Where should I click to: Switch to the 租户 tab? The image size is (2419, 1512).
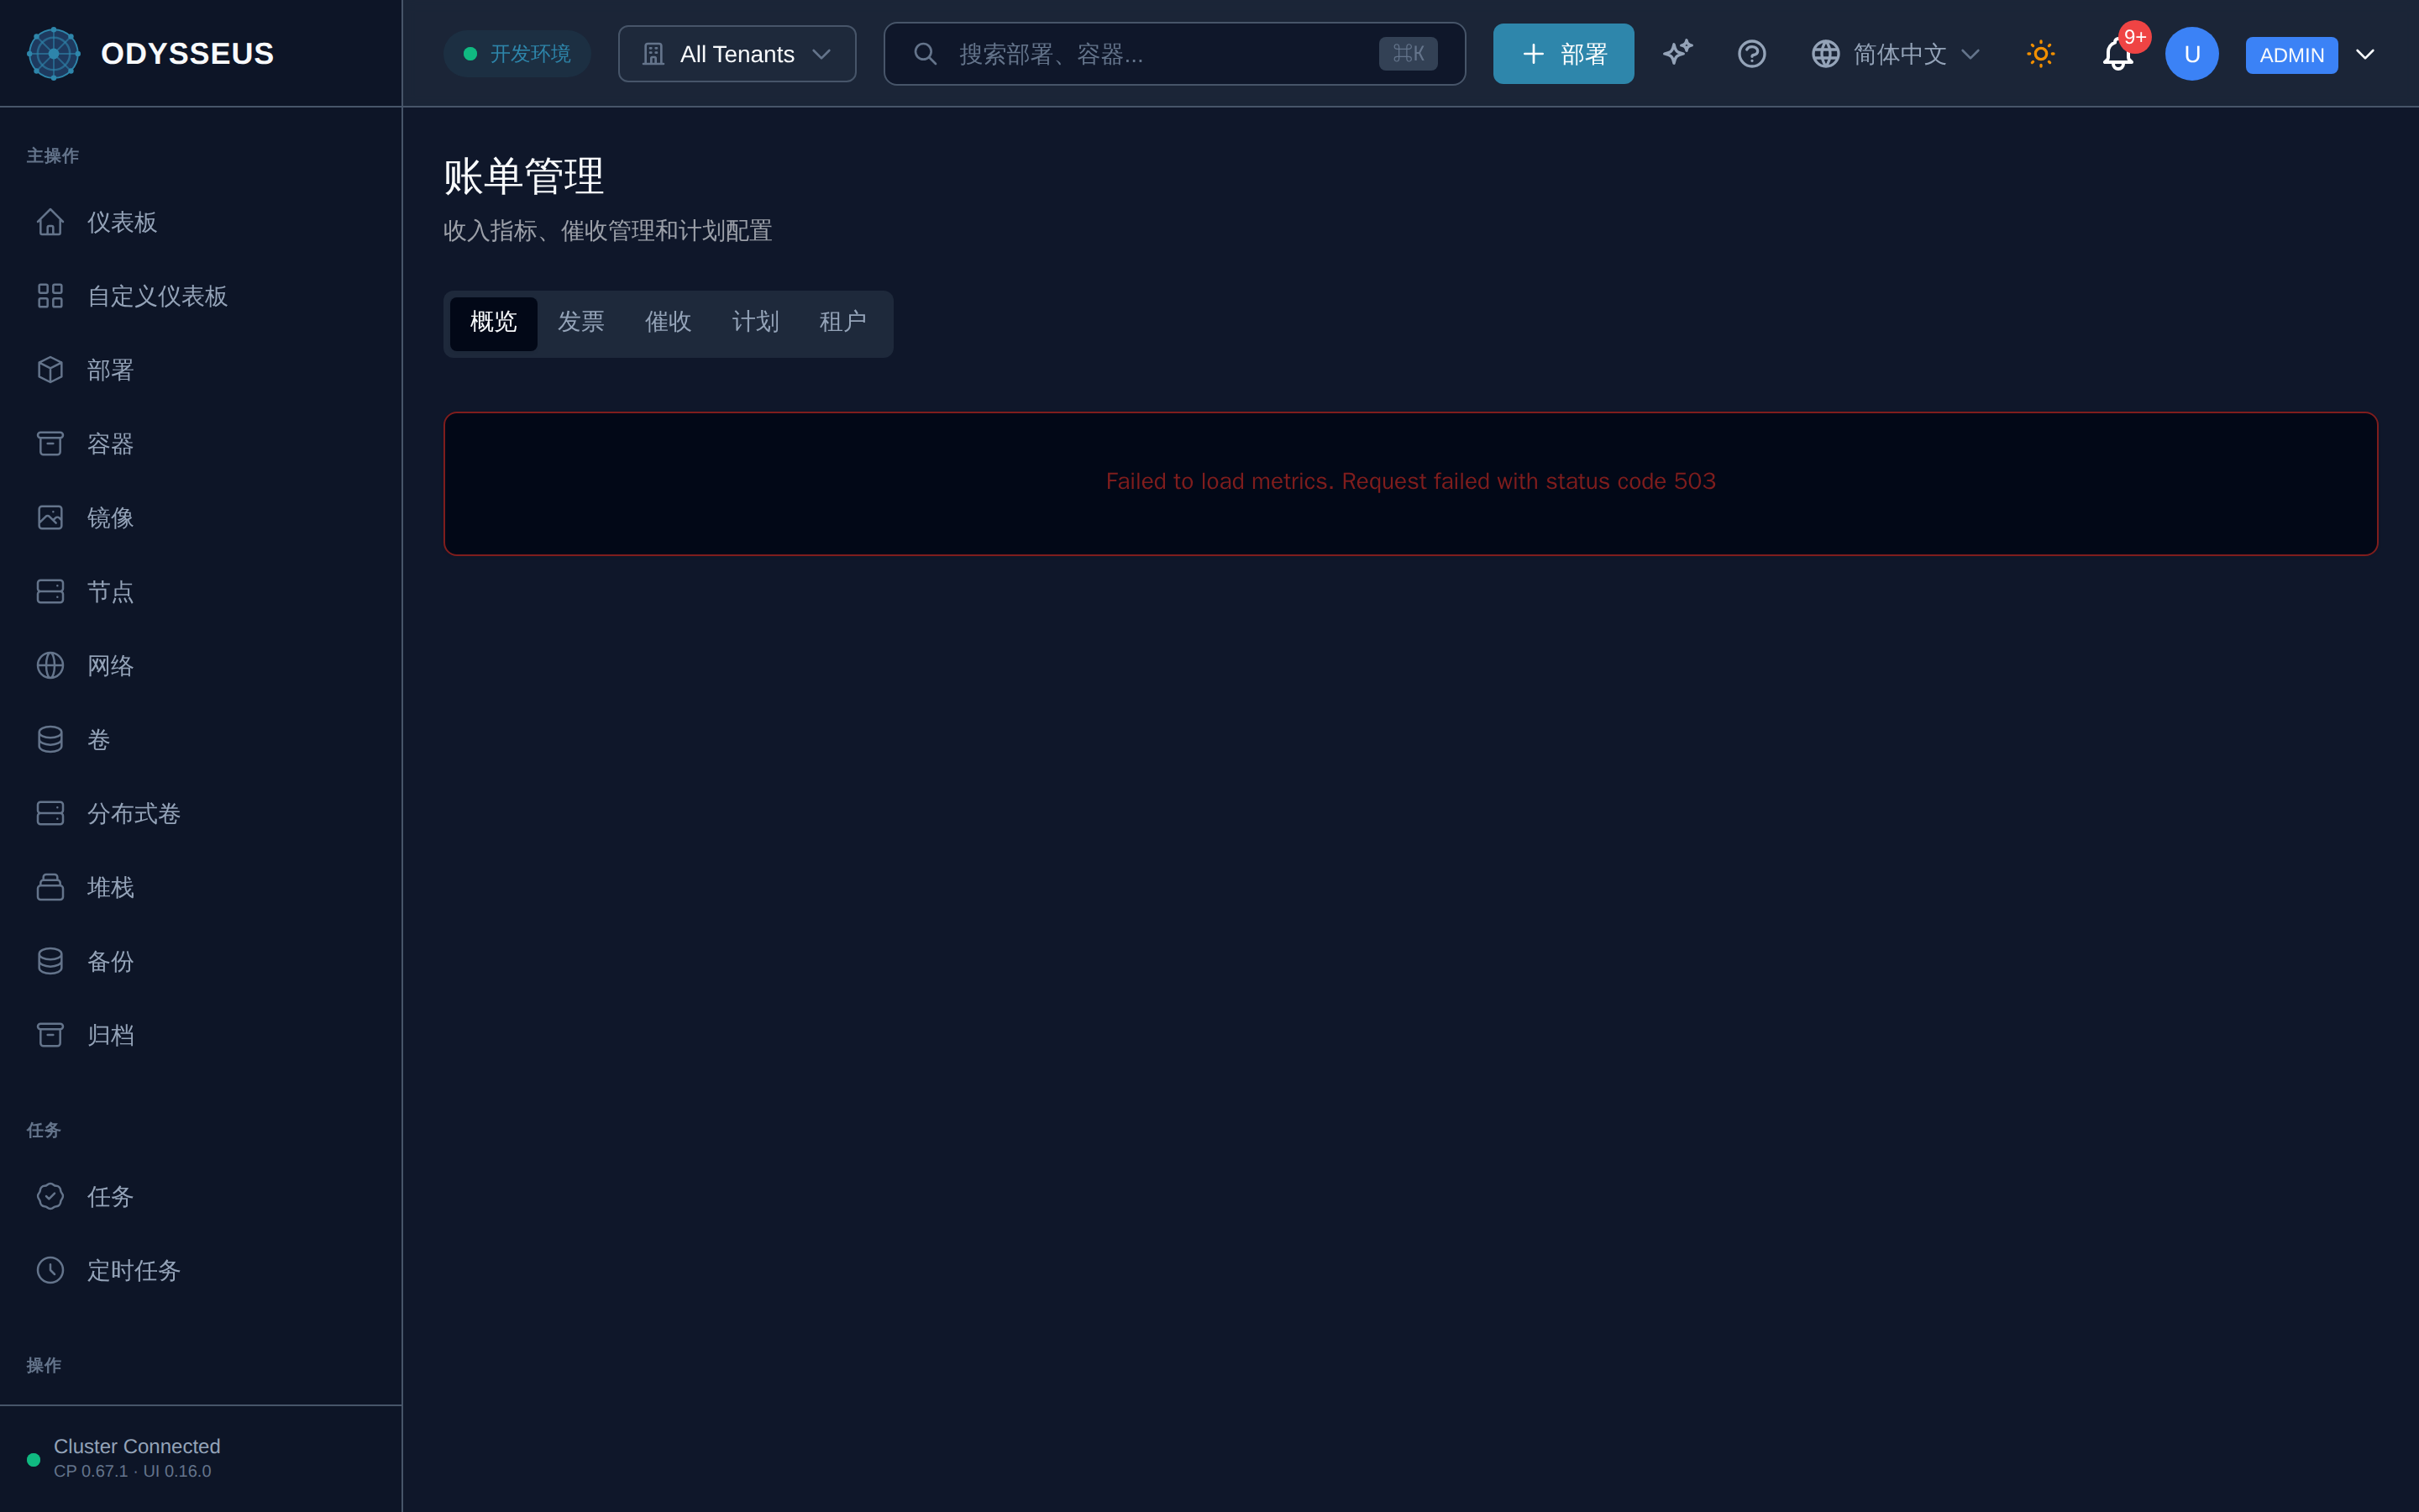[842, 323]
